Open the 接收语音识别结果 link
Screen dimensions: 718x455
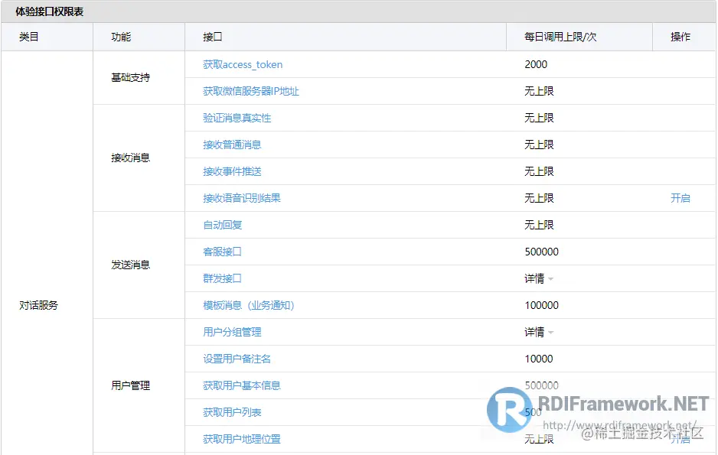pyautogui.click(x=242, y=198)
